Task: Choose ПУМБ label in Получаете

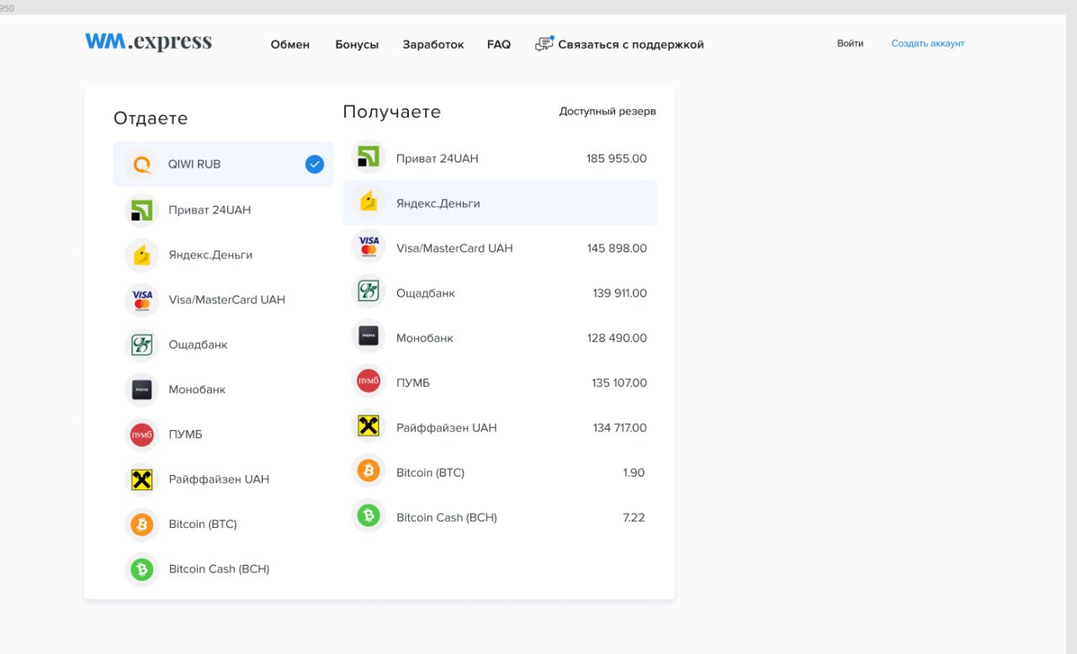Action: [x=413, y=382]
